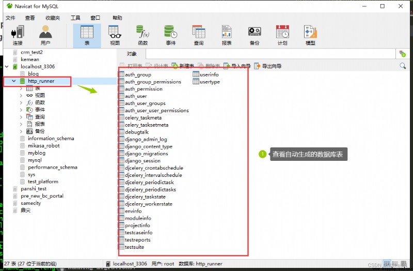Open the 用户 user manager
413x271 pixels.
click(45, 35)
